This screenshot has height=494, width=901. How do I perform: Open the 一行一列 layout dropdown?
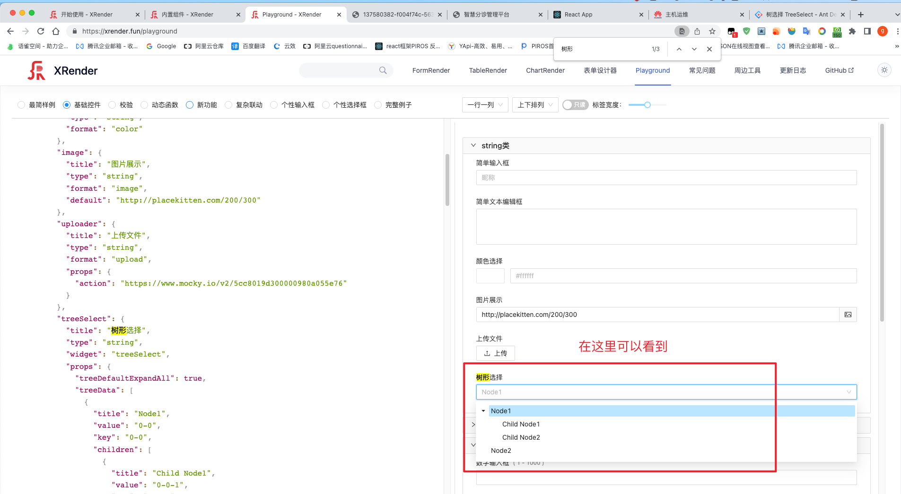(x=484, y=105)
